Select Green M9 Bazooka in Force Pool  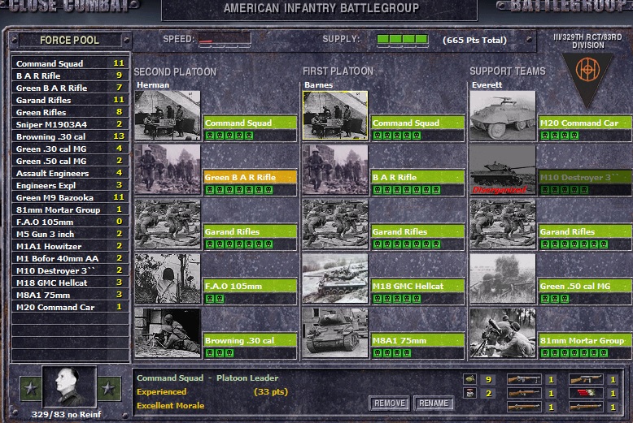click(70, 197)
